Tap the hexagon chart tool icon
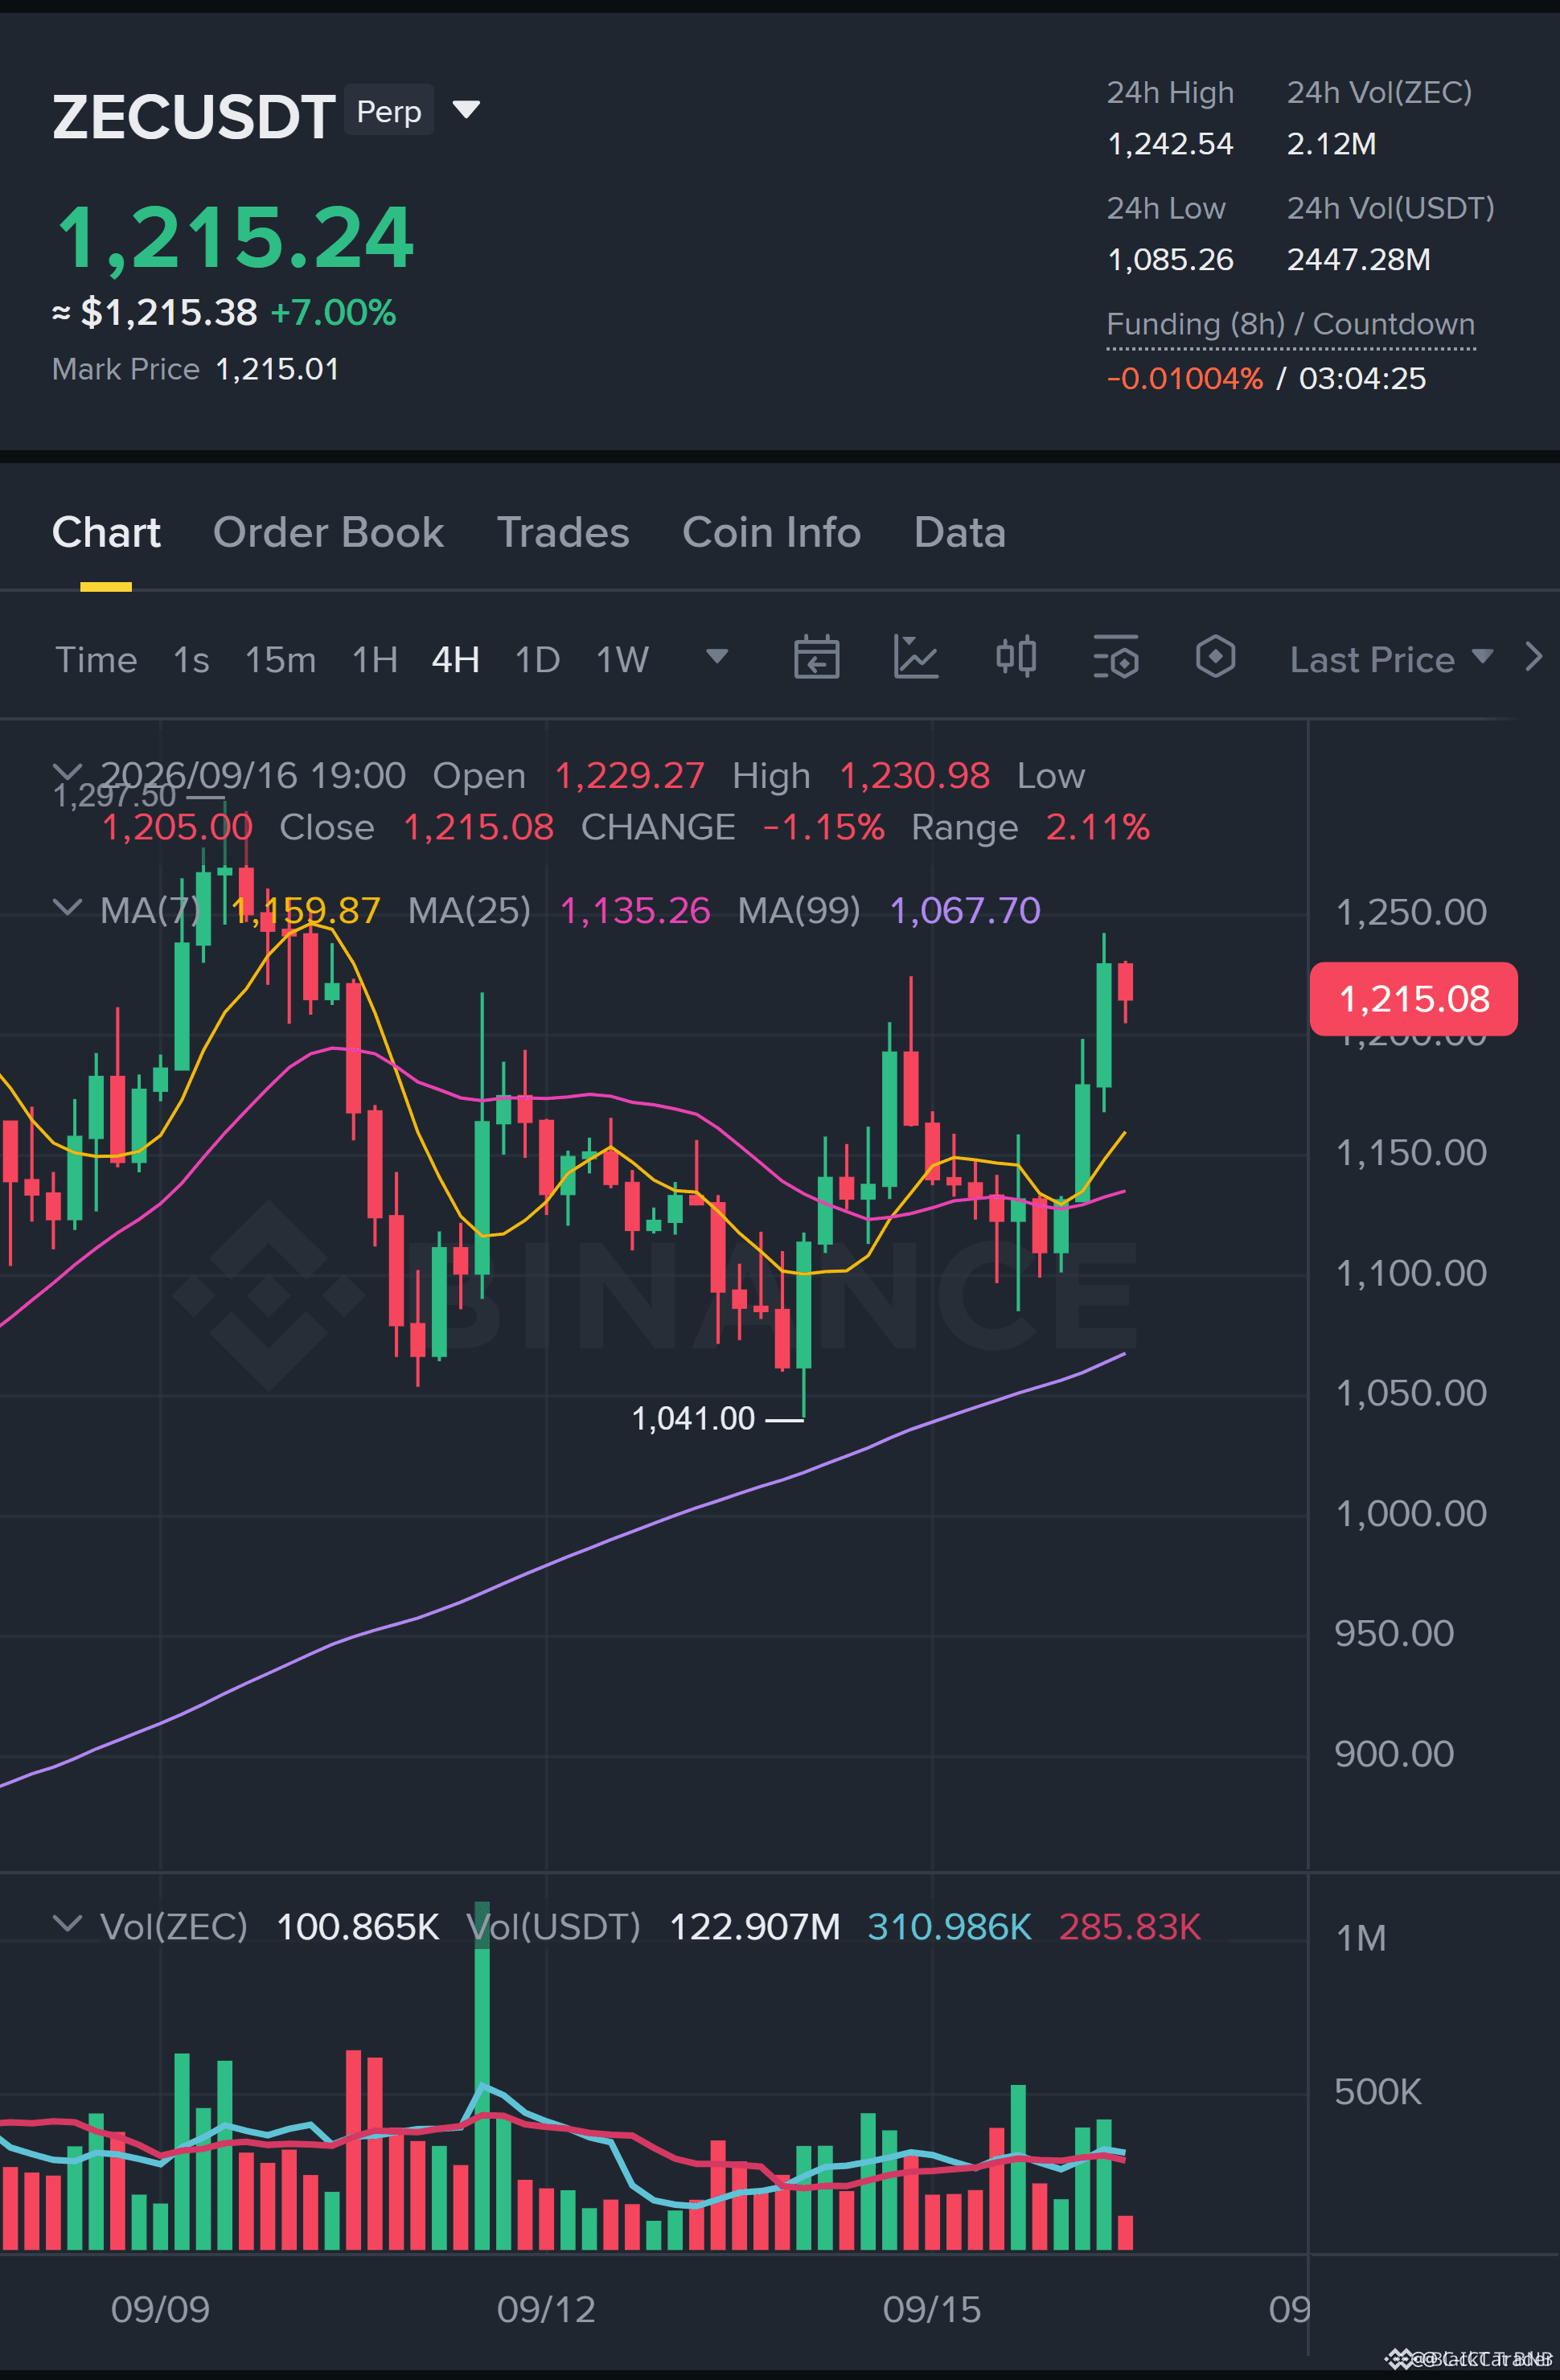The width and height of the screenshot is (1560, 2380). tap(1215, 658)
